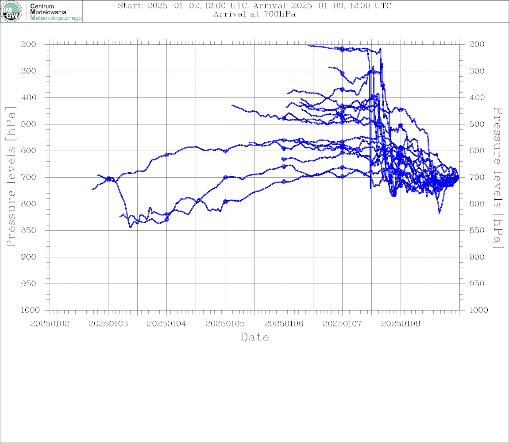This screenshot has height=443, width=509.
Task: Click the Centrum Modelowania Meteorologicznego label
Action: (56, 12)
